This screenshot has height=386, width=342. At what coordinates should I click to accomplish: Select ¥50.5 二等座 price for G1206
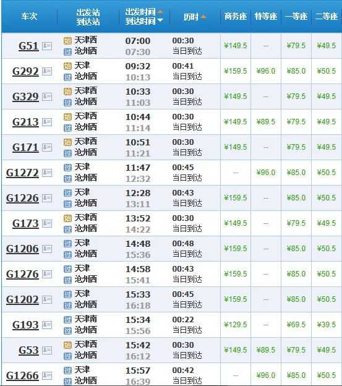click(327, 249)
